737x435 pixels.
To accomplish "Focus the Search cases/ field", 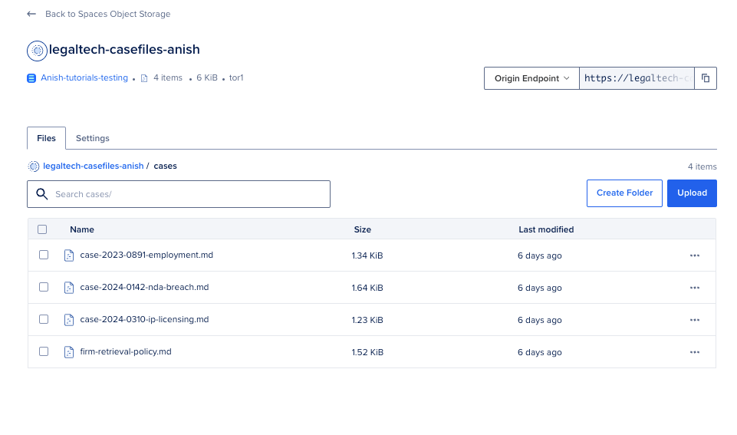I will [179, 194].
